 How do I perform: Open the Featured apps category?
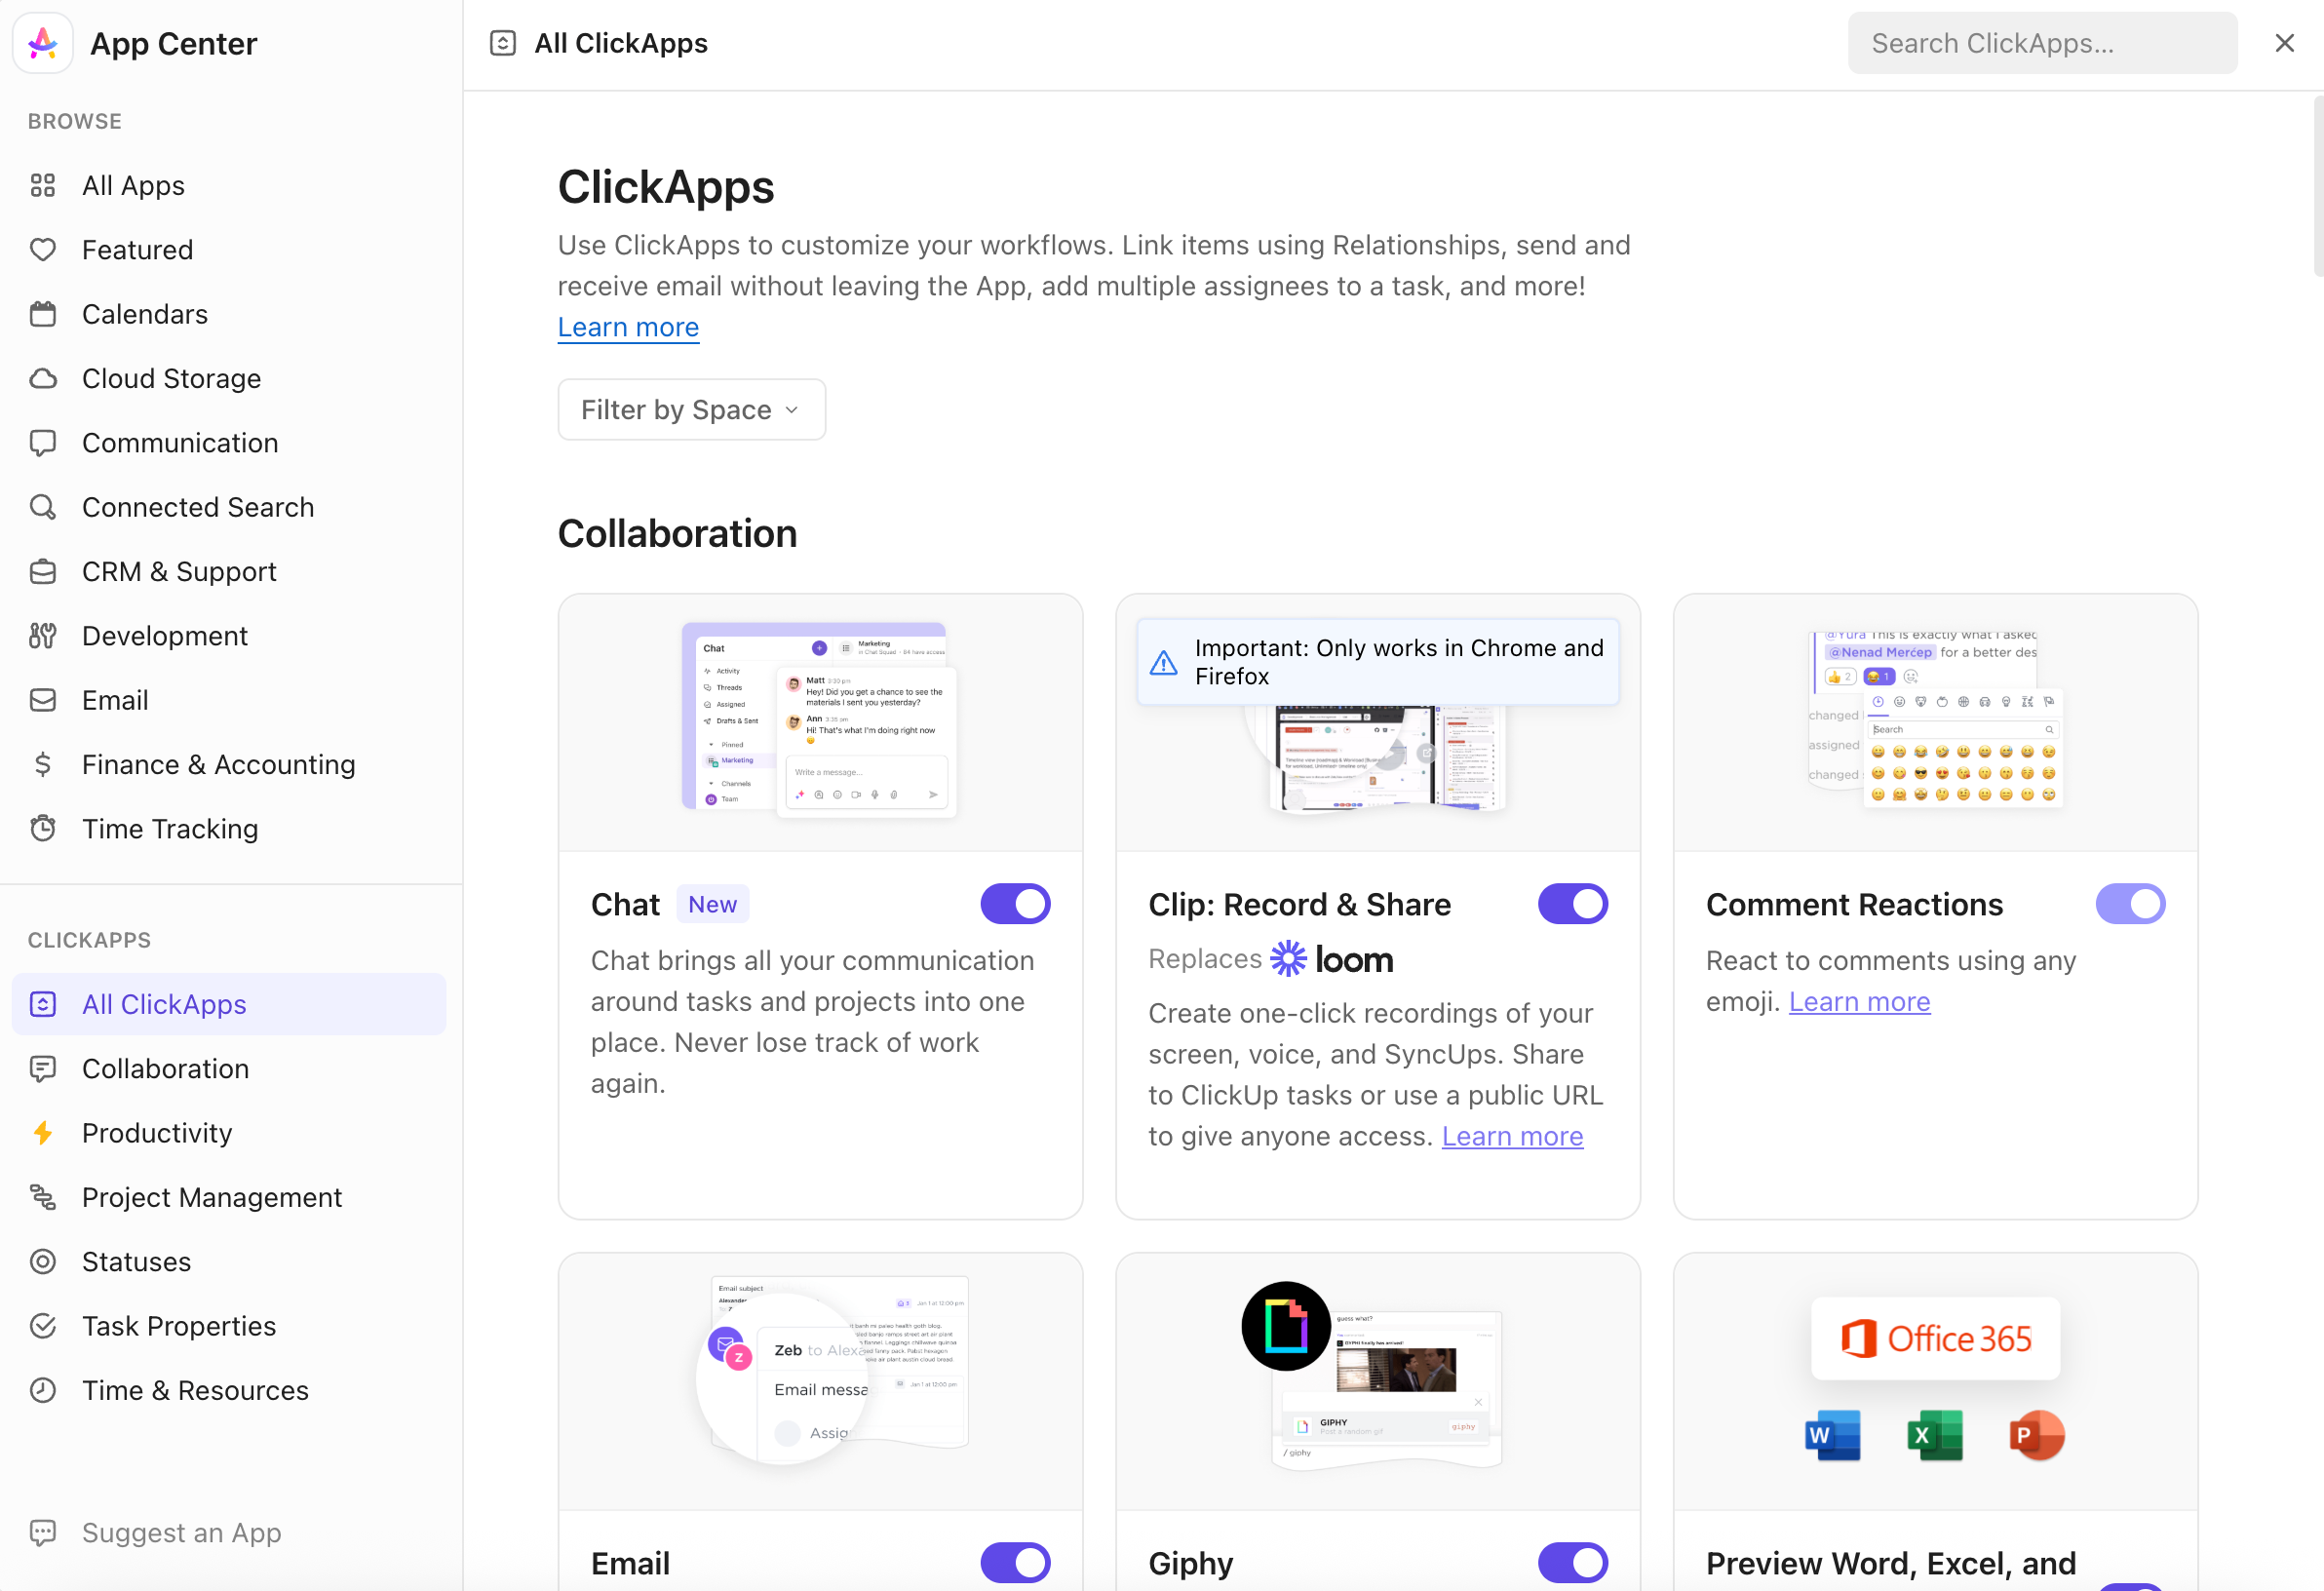pos(137,250)
